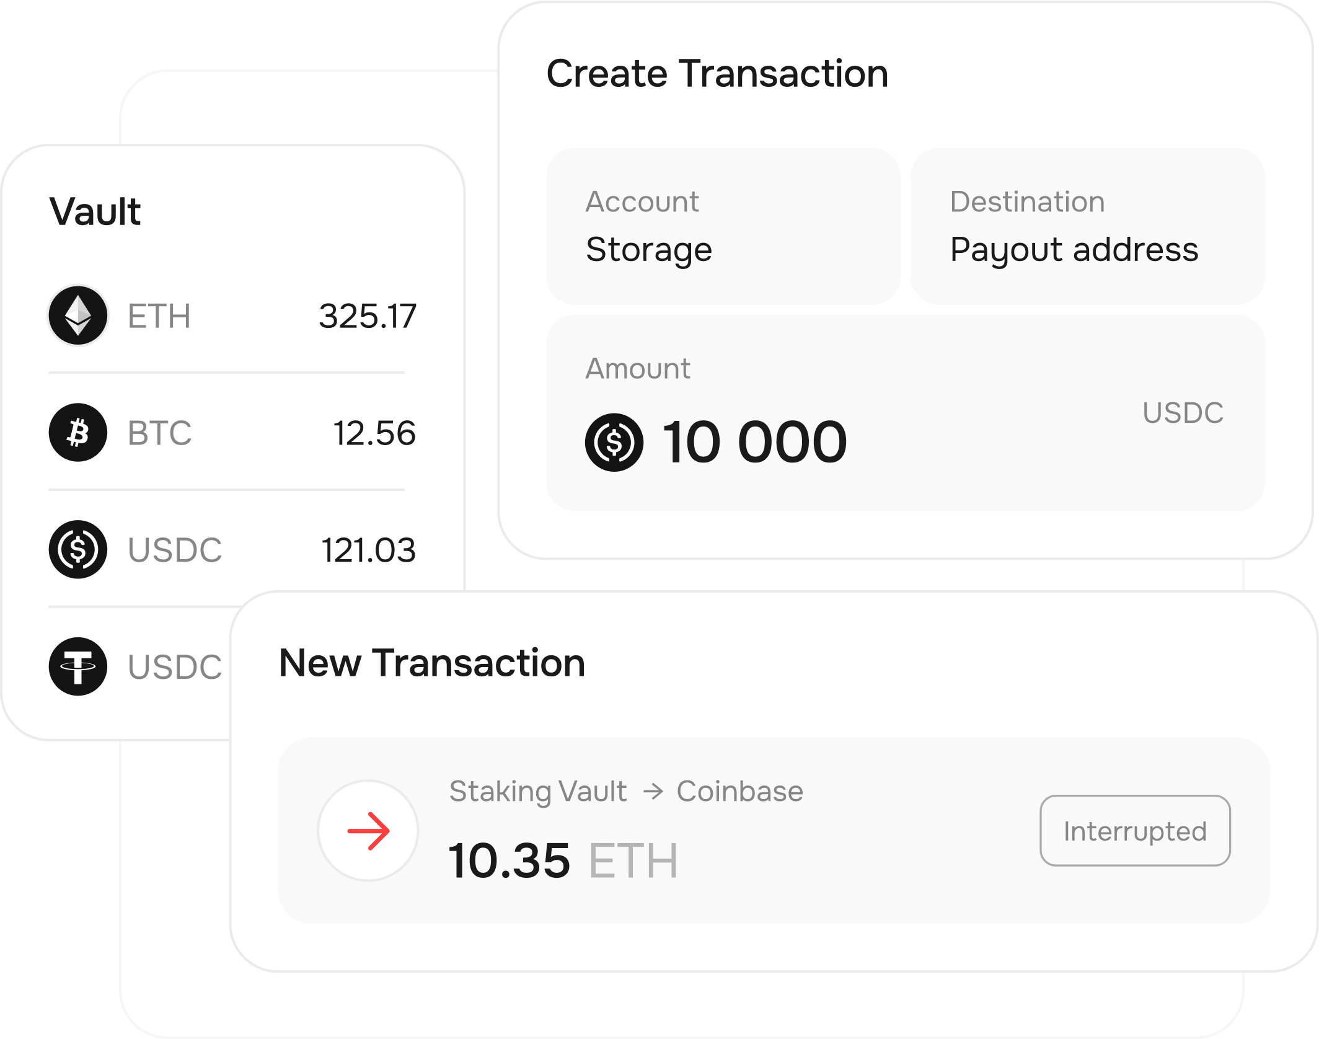Select the USDC row showing 121.03

pyautogui.click(x=232, y=550)
